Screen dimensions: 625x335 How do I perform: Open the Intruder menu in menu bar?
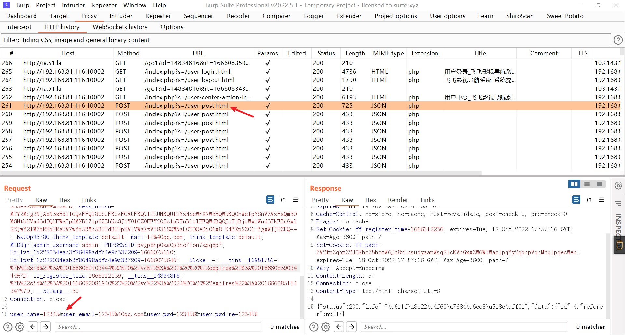(73, 5)
